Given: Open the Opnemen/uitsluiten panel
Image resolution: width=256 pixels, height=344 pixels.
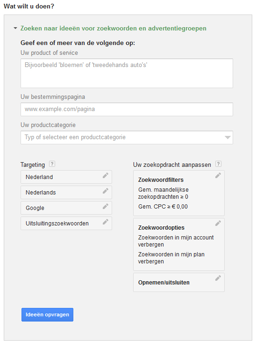Looking at the screenshot, I should click(x=179, y=282).
